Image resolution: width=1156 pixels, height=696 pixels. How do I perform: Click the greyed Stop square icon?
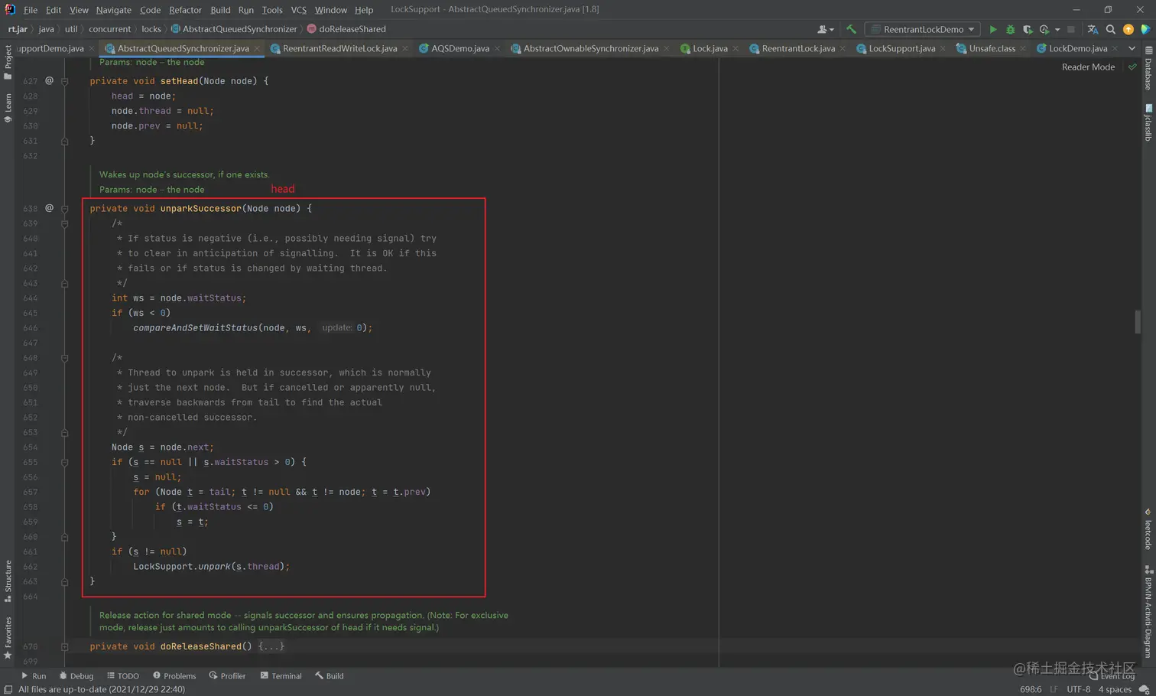click(1071, 29)
